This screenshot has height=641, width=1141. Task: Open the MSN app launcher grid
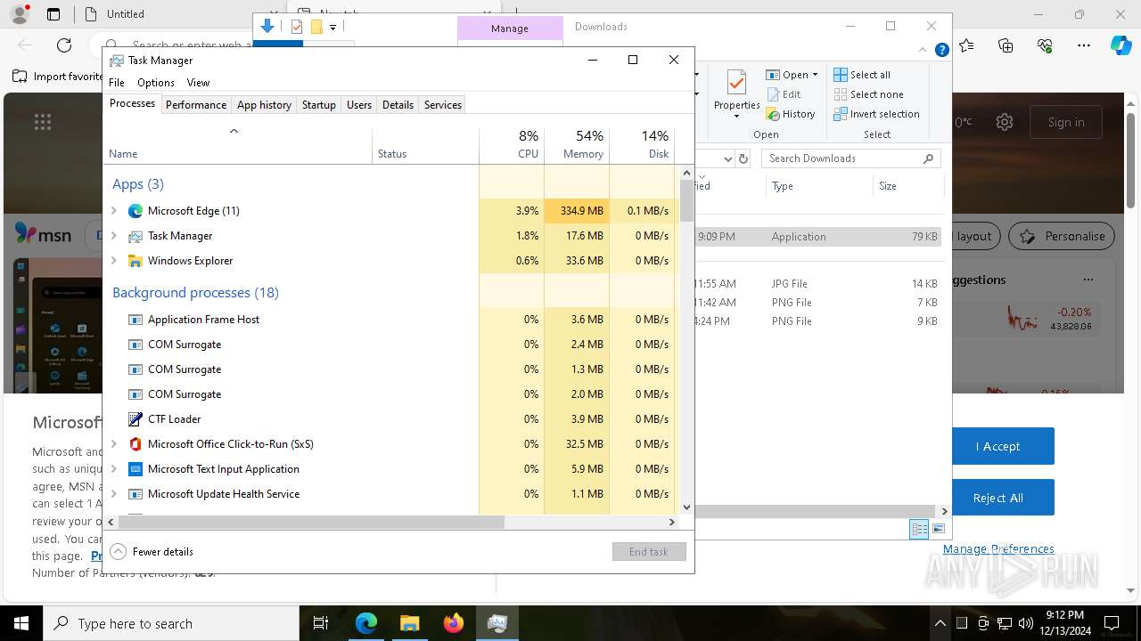pyautogui.click(x=42, y=122)
